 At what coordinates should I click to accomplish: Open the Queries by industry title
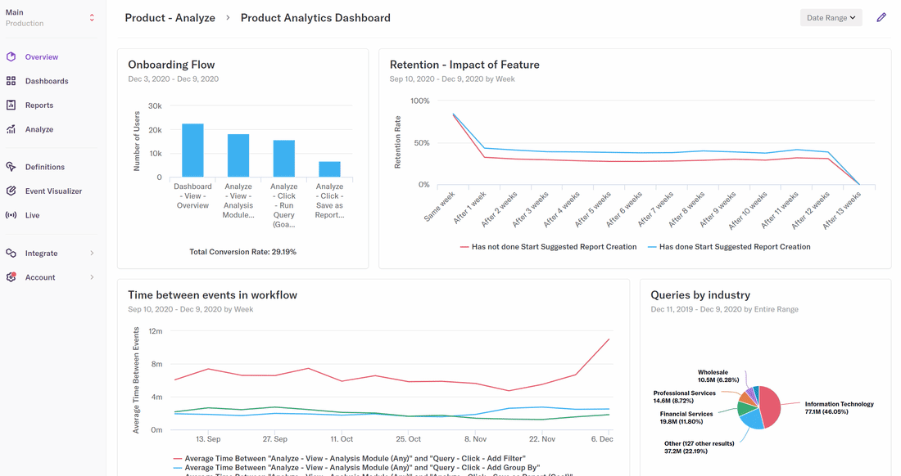click(x=700, y=294)
